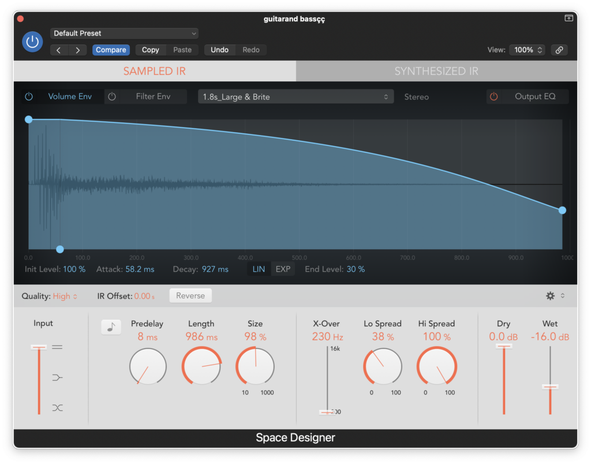Switch to the Synthesized IR tab

point(436,71)
